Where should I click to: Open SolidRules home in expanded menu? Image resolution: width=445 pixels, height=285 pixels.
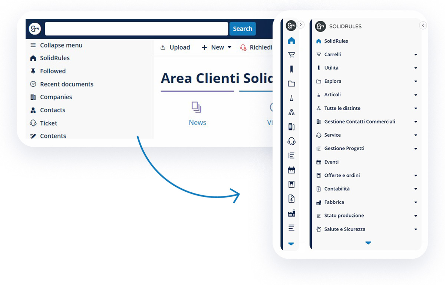tap(332, 41)
